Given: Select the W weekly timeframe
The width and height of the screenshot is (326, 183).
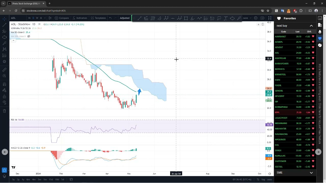Looking at the screenshot, I should pyautogui.click(x=37, y=18).
